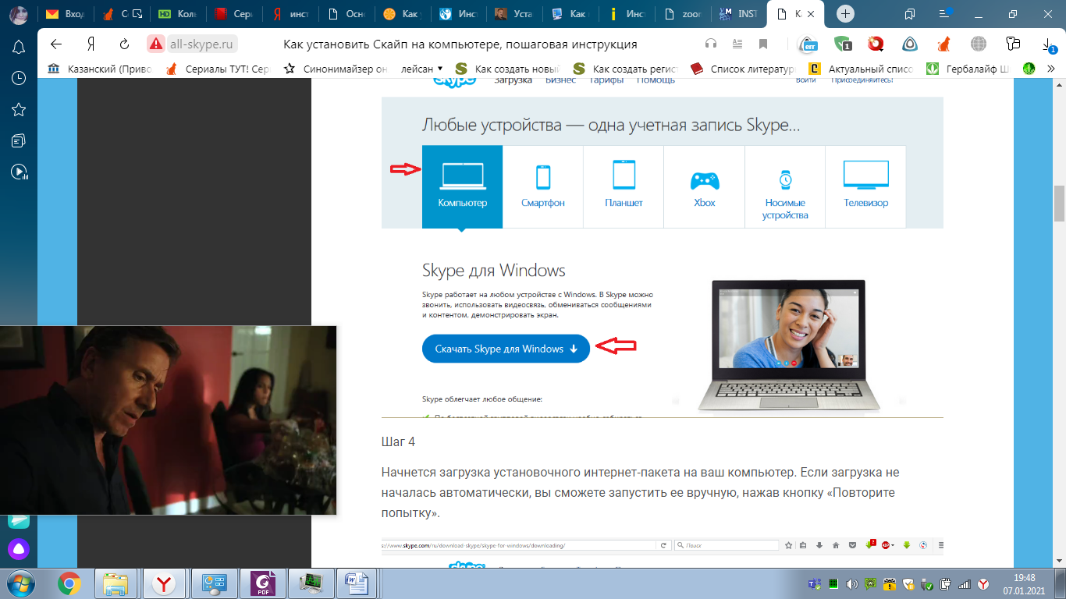Open Word document from the taskbar

coord(357,583)
